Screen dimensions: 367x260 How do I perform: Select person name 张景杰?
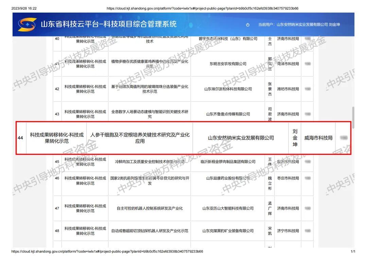click(x=270, y=89)
